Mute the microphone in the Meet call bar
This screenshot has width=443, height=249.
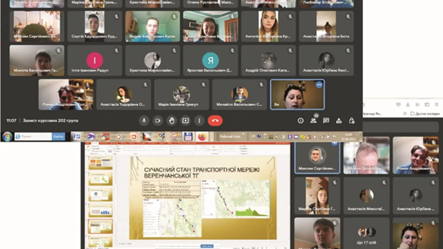[144, 121]
